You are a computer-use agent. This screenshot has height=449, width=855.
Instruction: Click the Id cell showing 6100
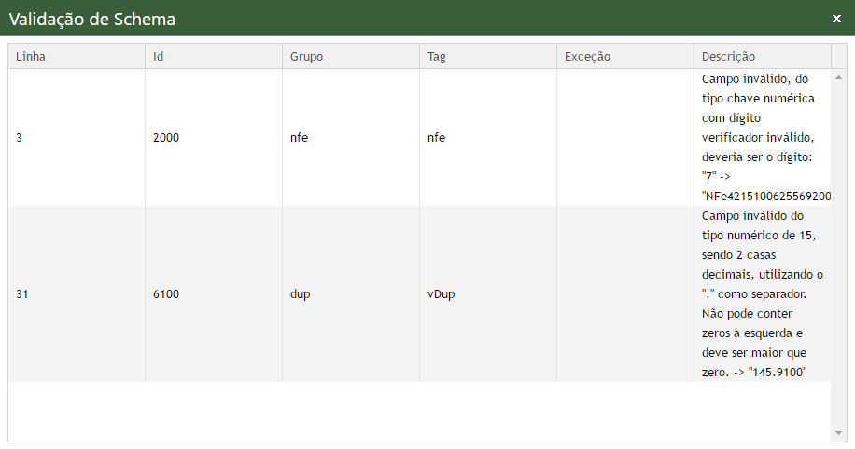click(x=166, y=294)
